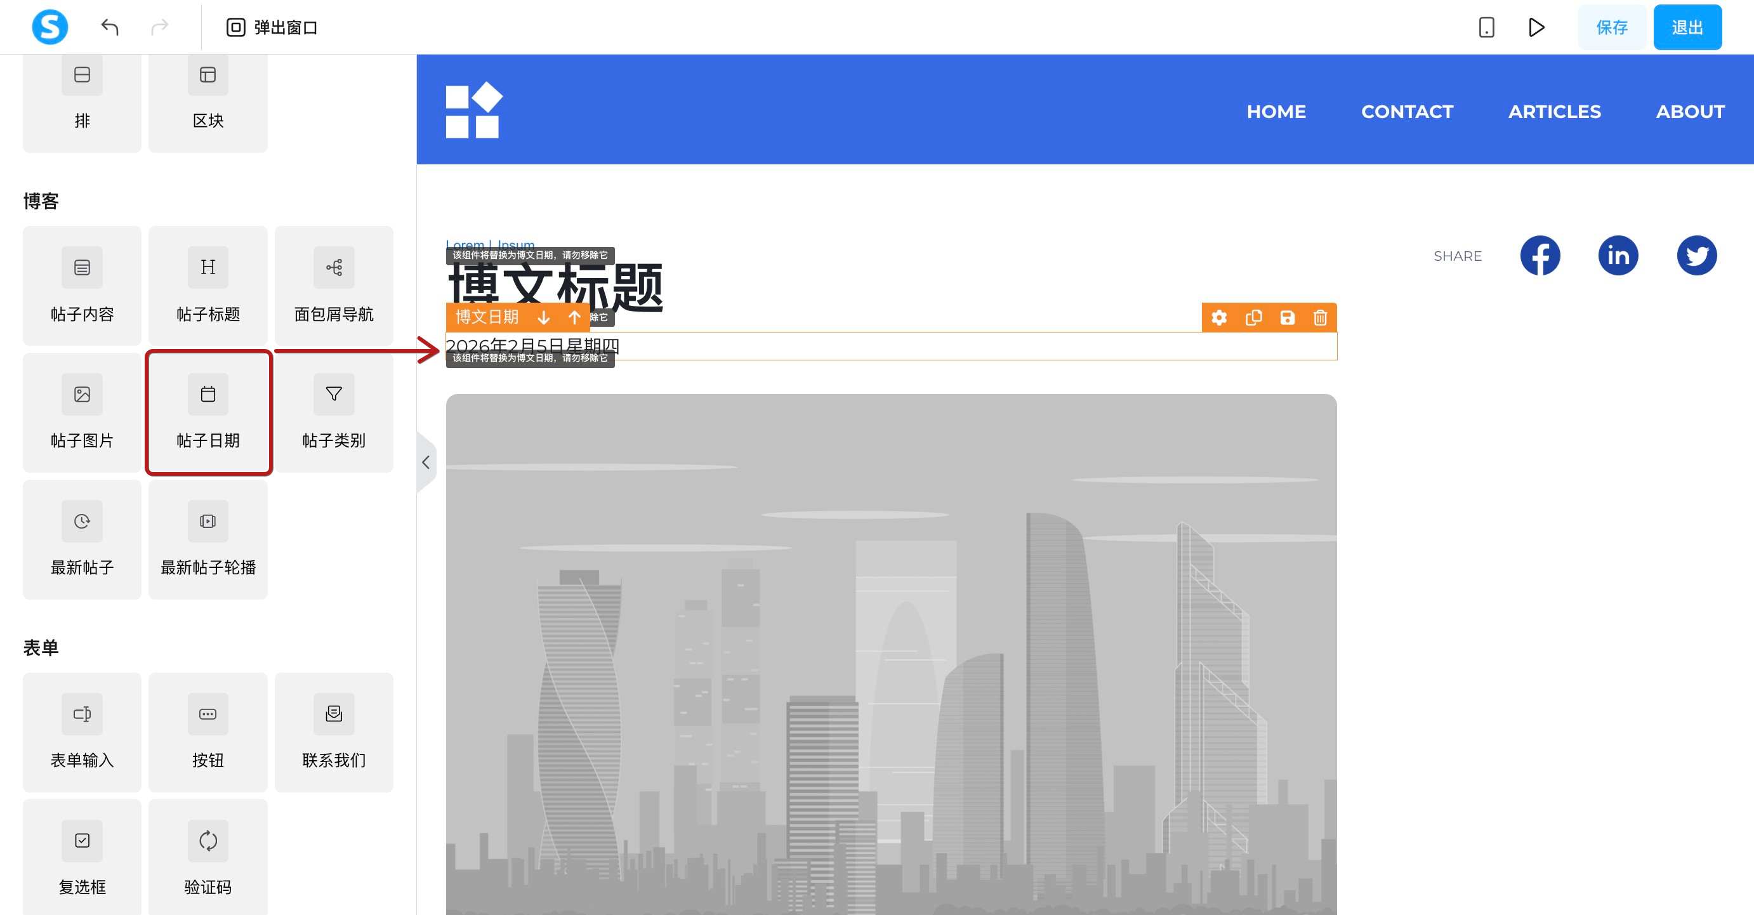The height and width of the screenshot is (915, 1754).
Task: Duplicate the 博文日期 component
Action: coord(1253,318)
